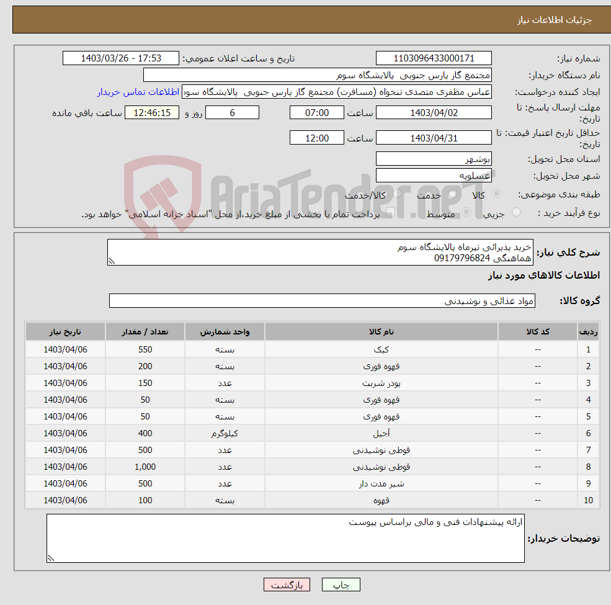Click the request creator field عباس مظفری

(x=337, y=92)
